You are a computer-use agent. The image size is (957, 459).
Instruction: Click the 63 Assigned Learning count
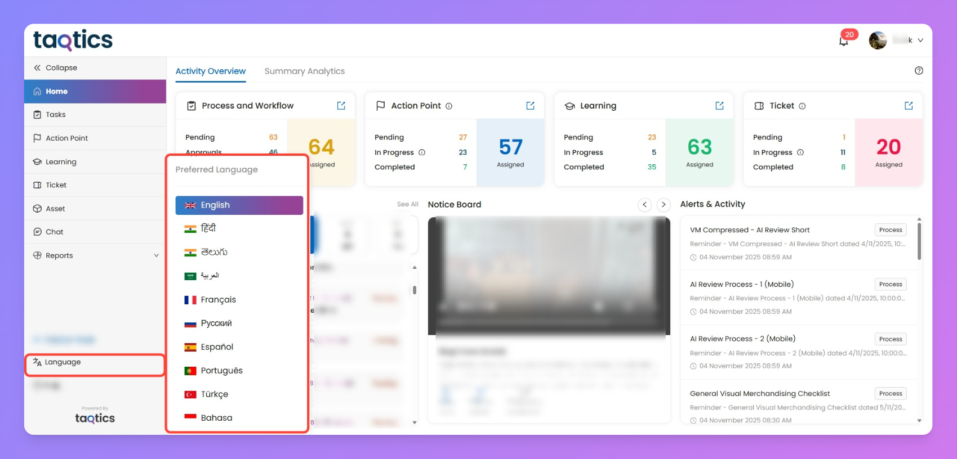700,152
